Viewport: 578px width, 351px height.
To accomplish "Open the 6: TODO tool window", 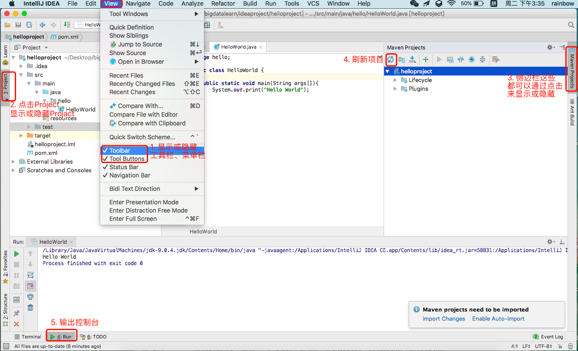I will coord(94,337).
